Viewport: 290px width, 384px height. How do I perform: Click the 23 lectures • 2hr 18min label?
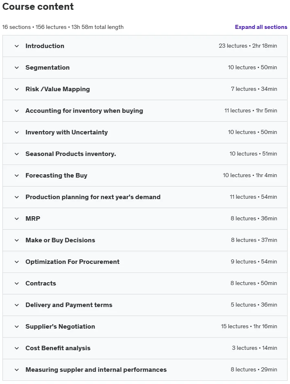click(x=248, y=46)
